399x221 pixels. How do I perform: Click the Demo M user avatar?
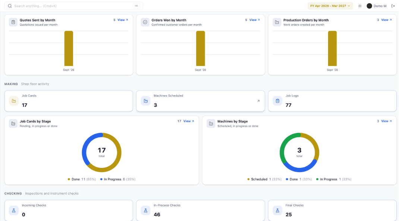pos(369,6)
